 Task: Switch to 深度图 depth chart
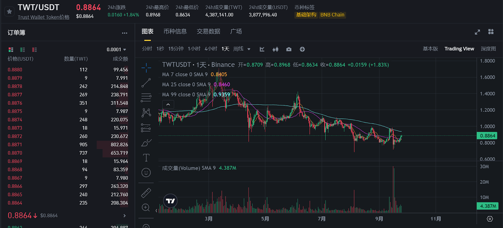(x=488, y=49)
